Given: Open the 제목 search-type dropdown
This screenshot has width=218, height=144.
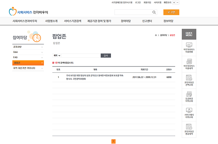Looking at the screenshot, I should point(57,55).
